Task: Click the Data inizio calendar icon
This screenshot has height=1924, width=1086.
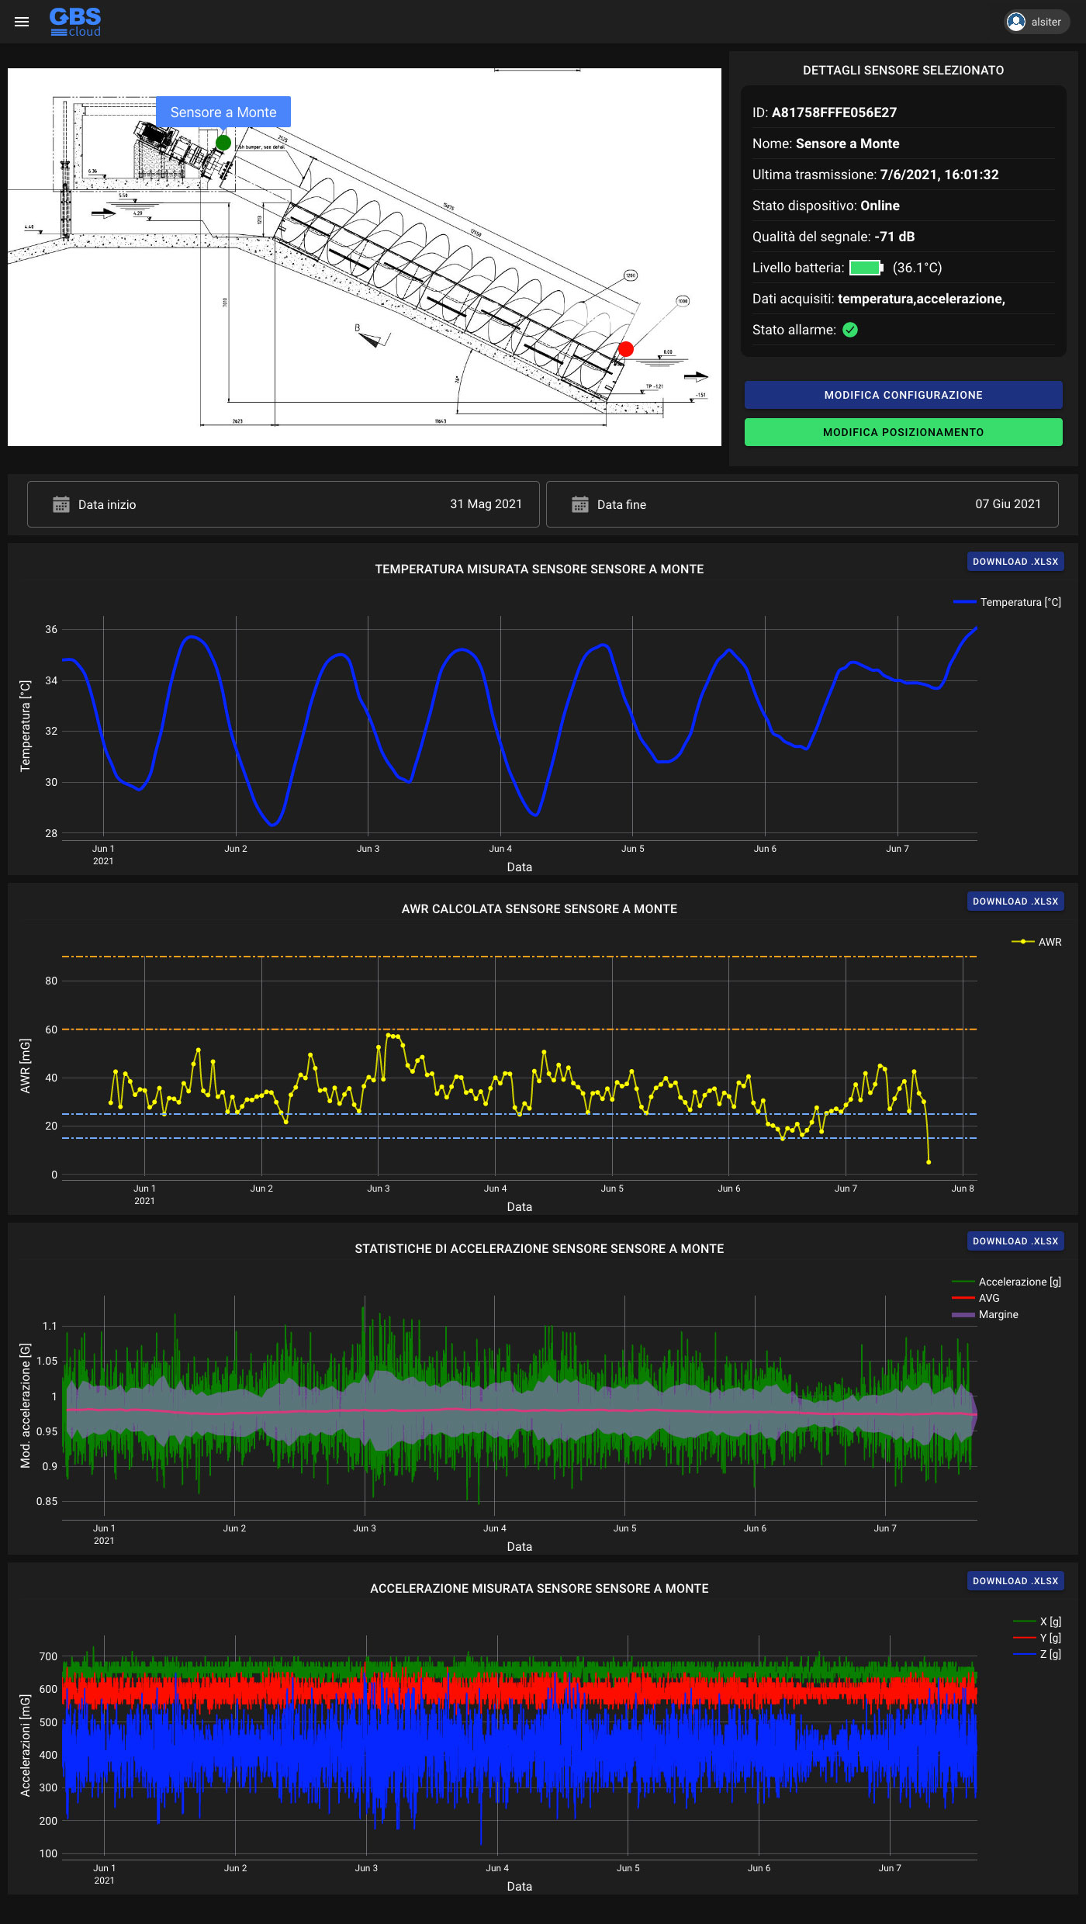Action: pos(61,504)
